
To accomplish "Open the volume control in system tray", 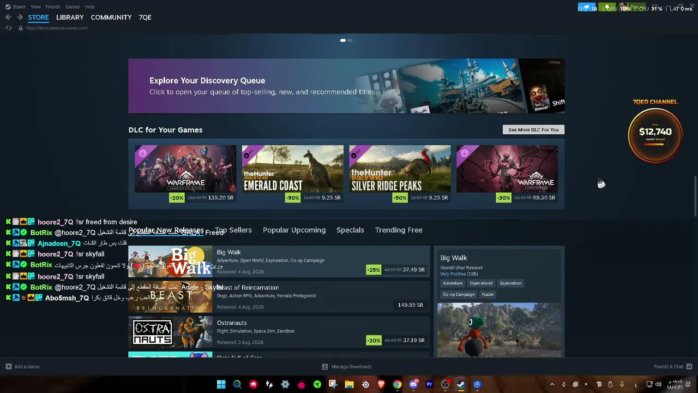I will [x=658, y=384].
